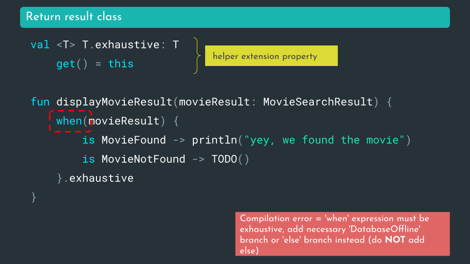Viewport: 470px width, 264px height.
Task: Click the 'println' function call
Action: click(x=214, y=140)
